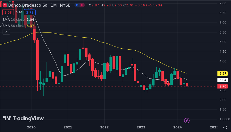Click the blue 2.78 buy price button
This screenshot has width=231, height=132.
coord(30,12)
